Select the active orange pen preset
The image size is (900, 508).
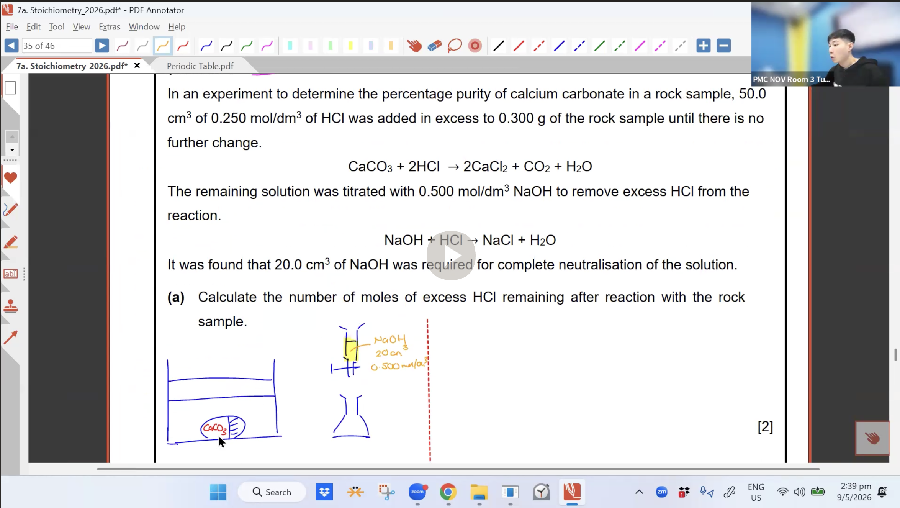pyautogui.click(x=163, y=46)
